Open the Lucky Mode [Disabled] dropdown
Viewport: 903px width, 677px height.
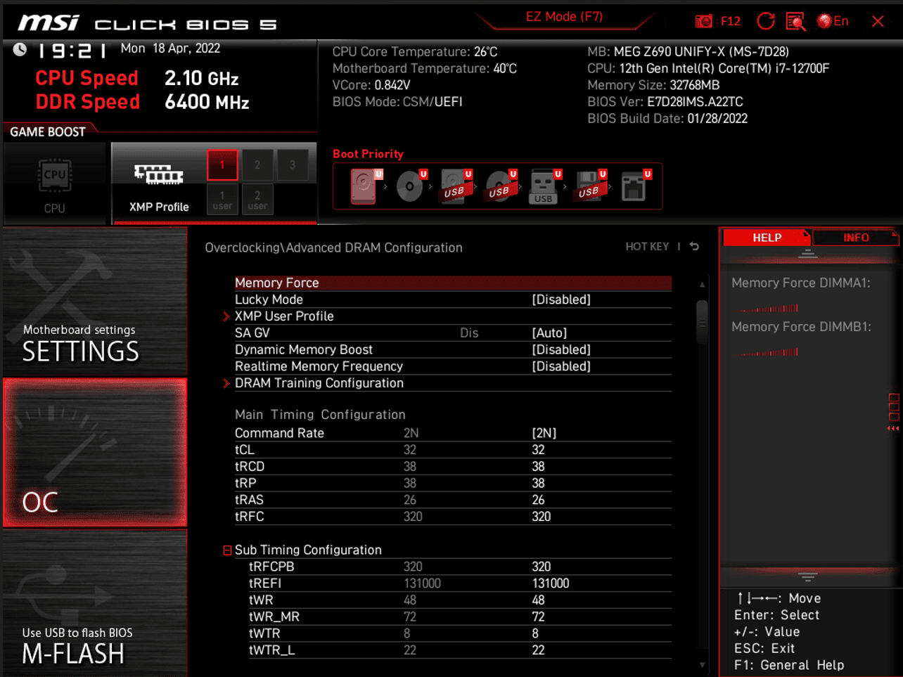(x=561, y=299)
